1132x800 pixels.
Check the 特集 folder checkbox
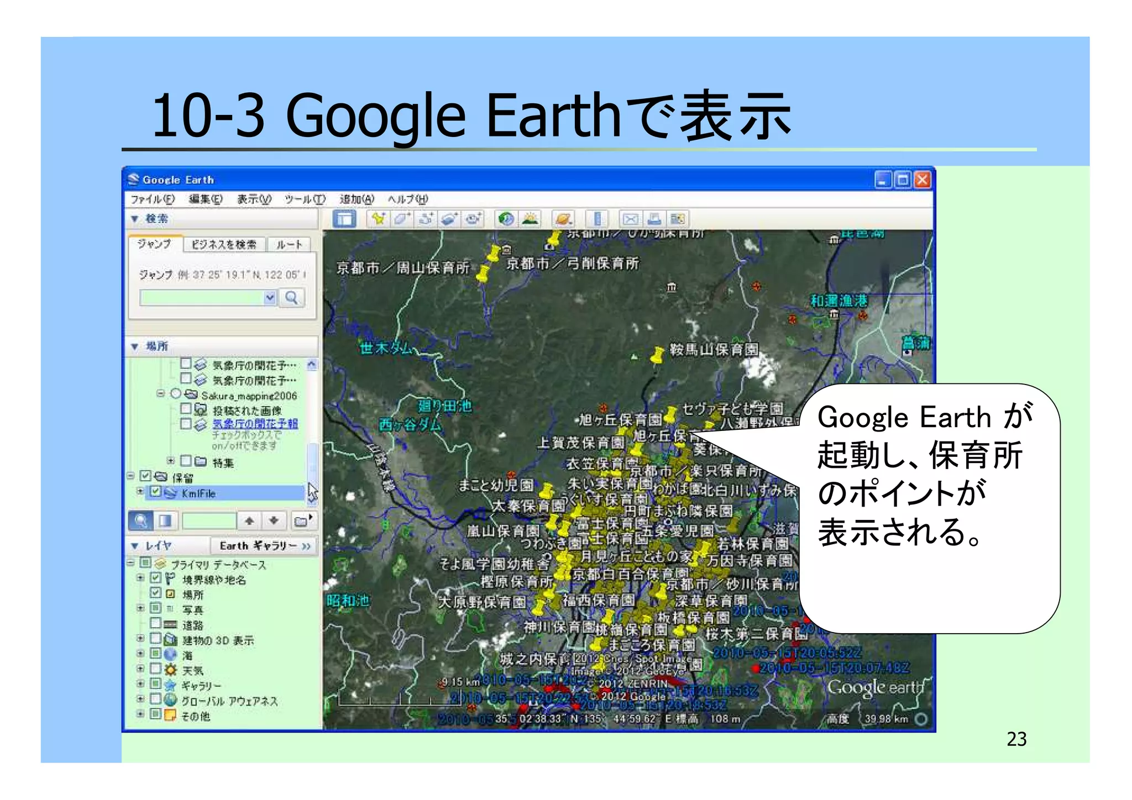[186, 461]
